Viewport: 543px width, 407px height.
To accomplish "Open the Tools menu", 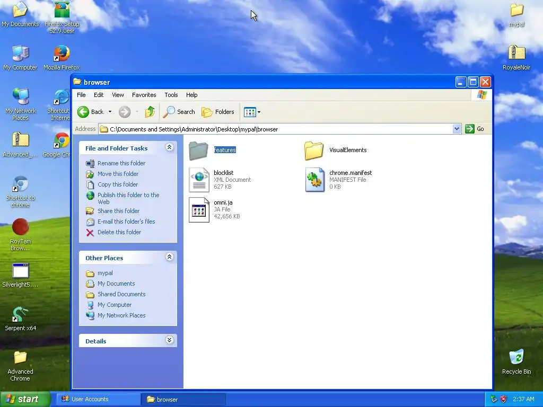I will pyautogui.click(x=171, y=95).
